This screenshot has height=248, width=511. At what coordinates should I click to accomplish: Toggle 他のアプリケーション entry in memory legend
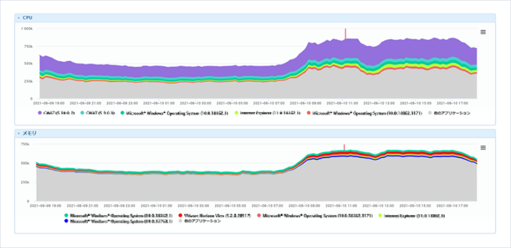(x=202, y=221)
